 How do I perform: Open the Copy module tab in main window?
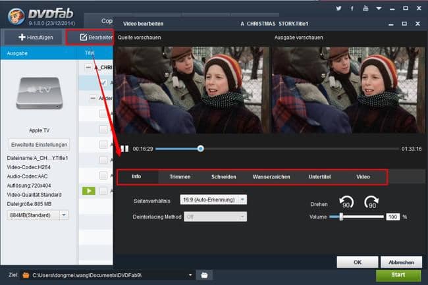pos(107,20)
